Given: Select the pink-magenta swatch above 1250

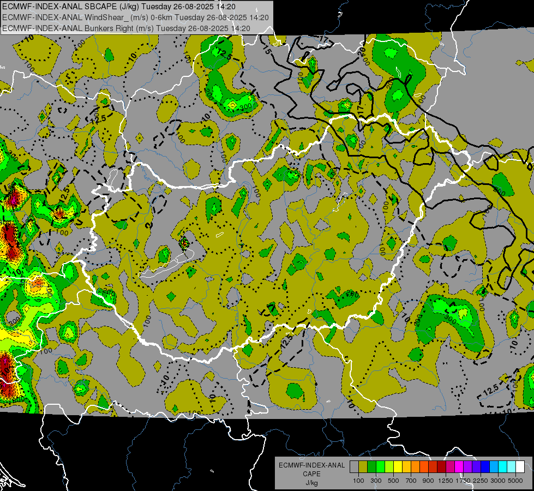Looking at the screenshot, I should click(450, 467).
